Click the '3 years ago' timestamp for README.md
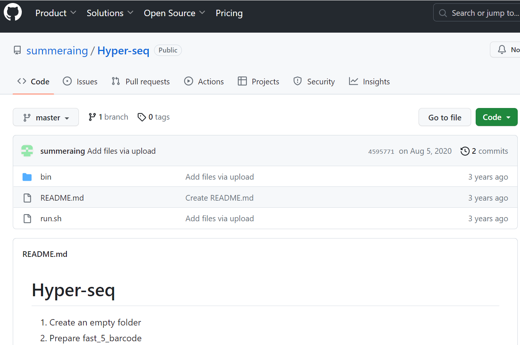Image resolution: width=520 pixels, height=345 pixels. coord(488,198)
